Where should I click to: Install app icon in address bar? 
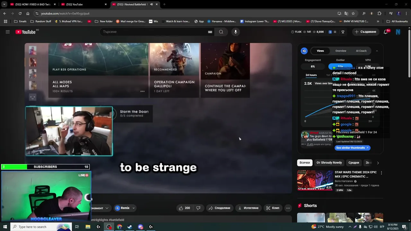tap(339, 13)
